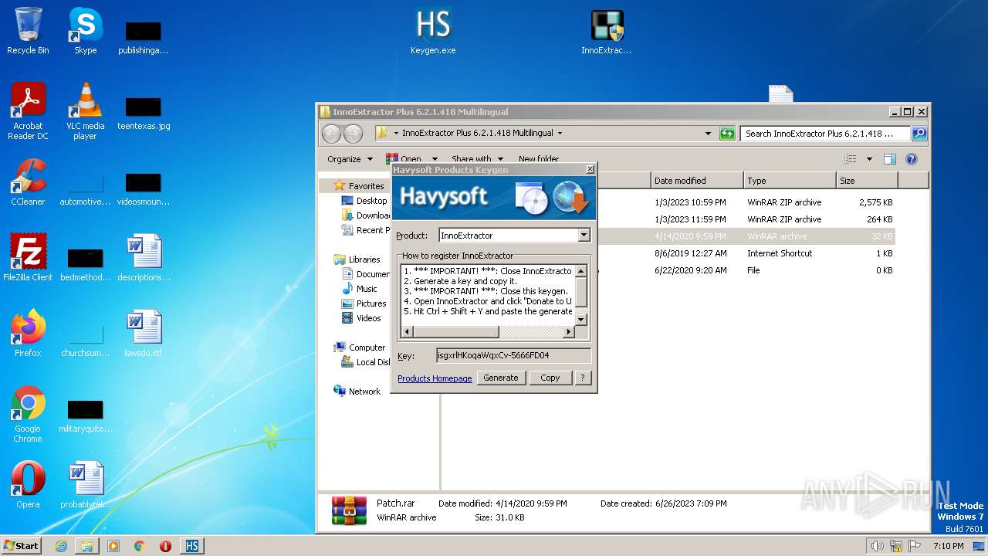This screenshot has width=988, height=556.
Task: Click the question mark button in keygen
Action: click(x=583, y=378)
